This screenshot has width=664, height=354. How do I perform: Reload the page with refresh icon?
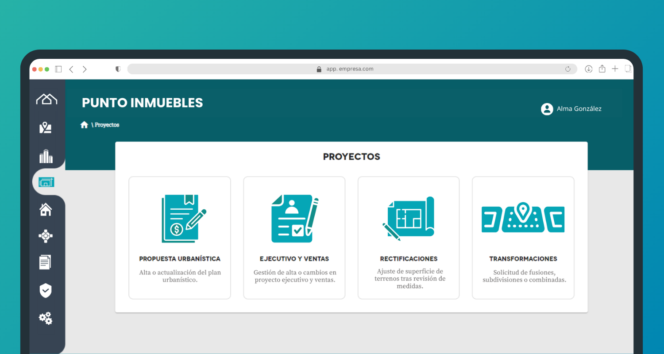[x=568, y=69]
